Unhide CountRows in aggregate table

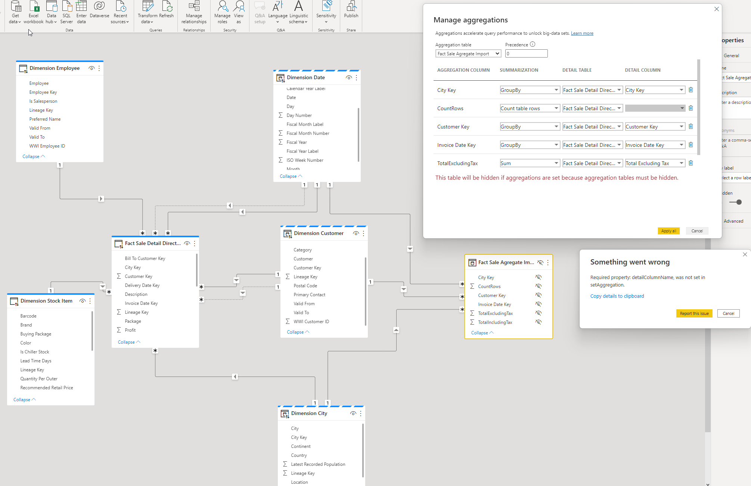coord(538,286)
